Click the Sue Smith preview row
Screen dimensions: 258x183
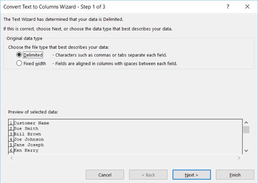(26, 129)
